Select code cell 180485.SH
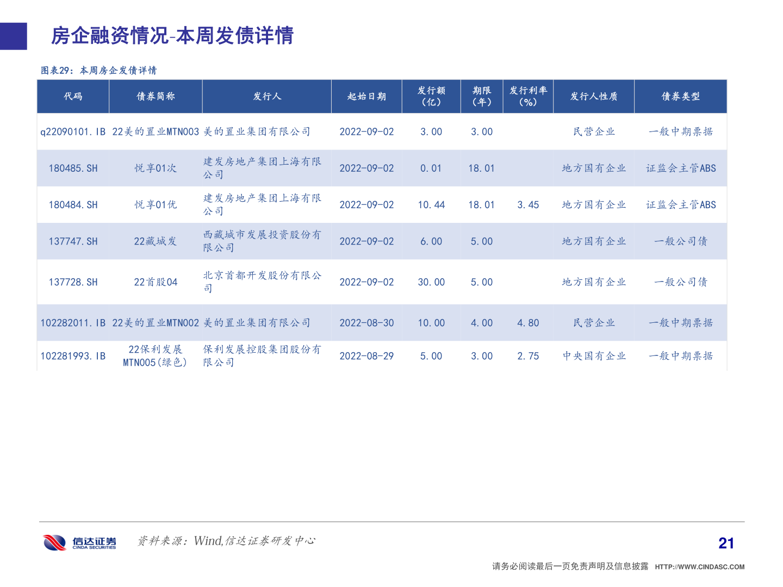The image size is (783, 587). (73, 168)
